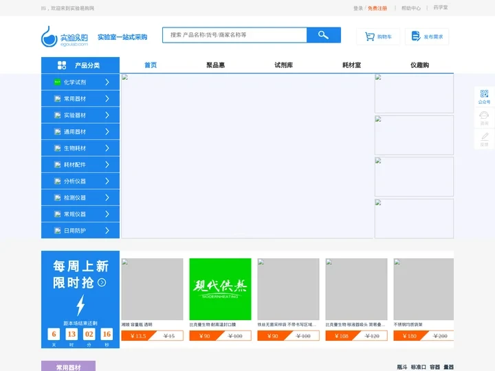Click the 常用器材 purple section tab
This screenshot has height=371, width=495.
coord(68,366)
